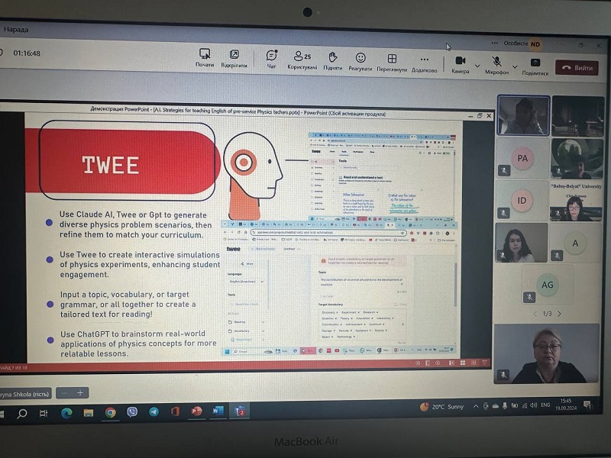
Task: Click the Shkola (гість) presenter name label
Action: tap(24, 394)
